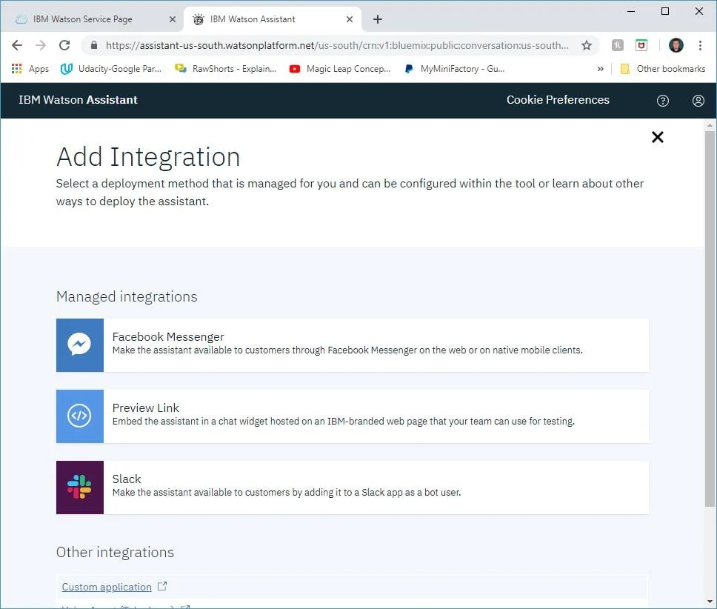Open the user account profile icon
Screen dimensions: 717x609
point(698,101)
